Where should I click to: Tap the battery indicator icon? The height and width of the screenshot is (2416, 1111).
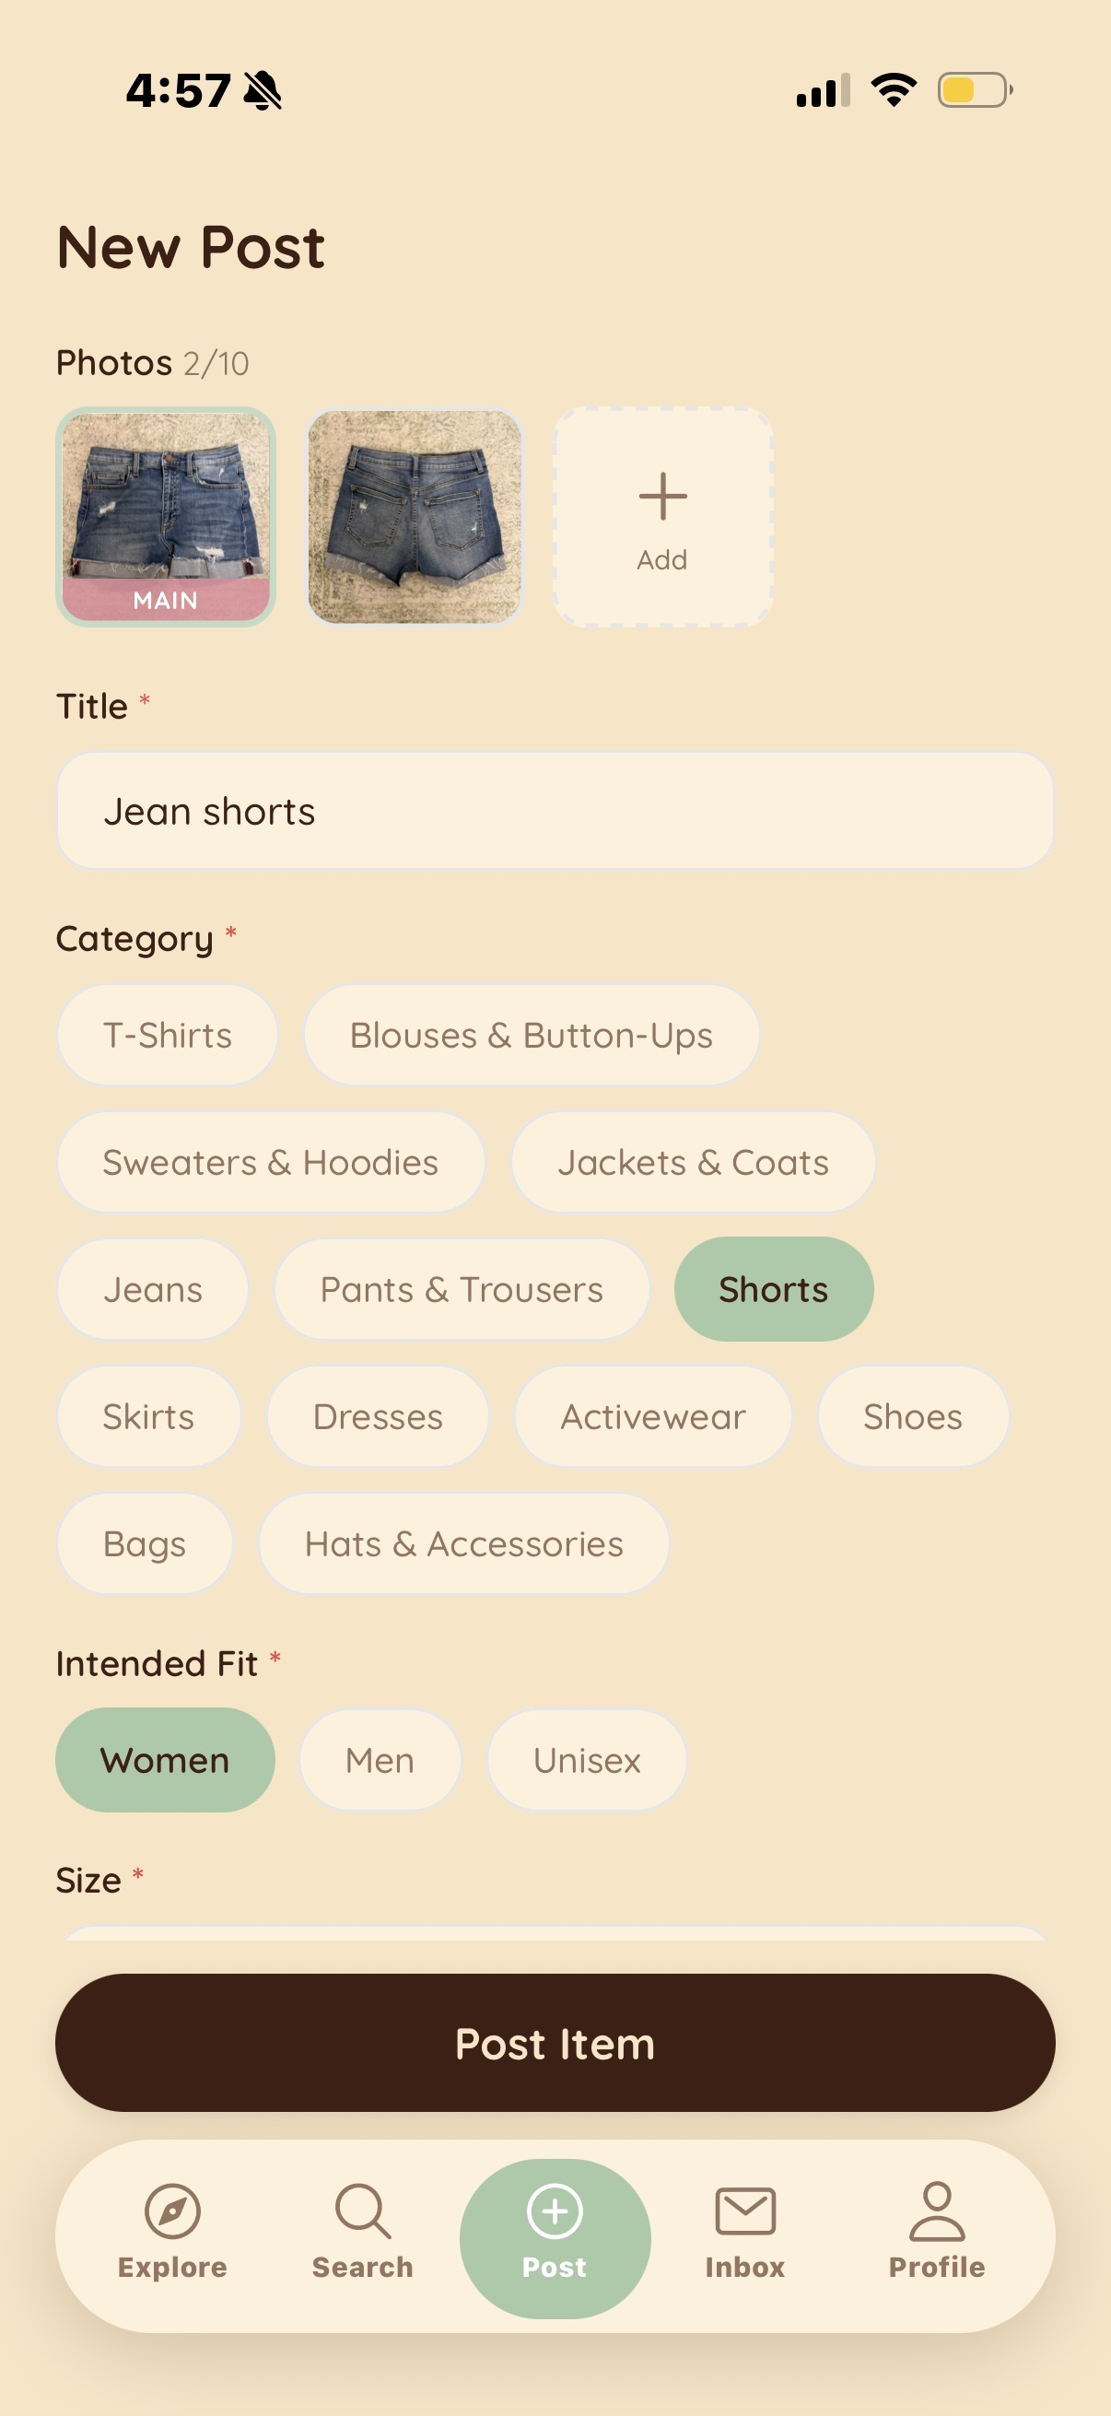pyautogui.click(x=974, y=91)
